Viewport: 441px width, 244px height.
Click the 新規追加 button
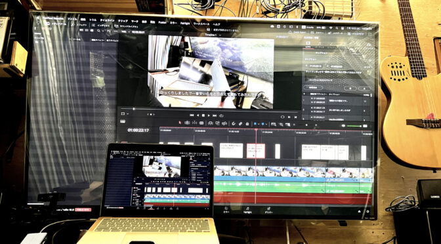(x=312, y=88)
